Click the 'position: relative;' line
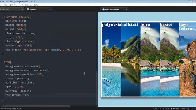The height and width of the screenshot is (110, 196). (x=20, y=83)
